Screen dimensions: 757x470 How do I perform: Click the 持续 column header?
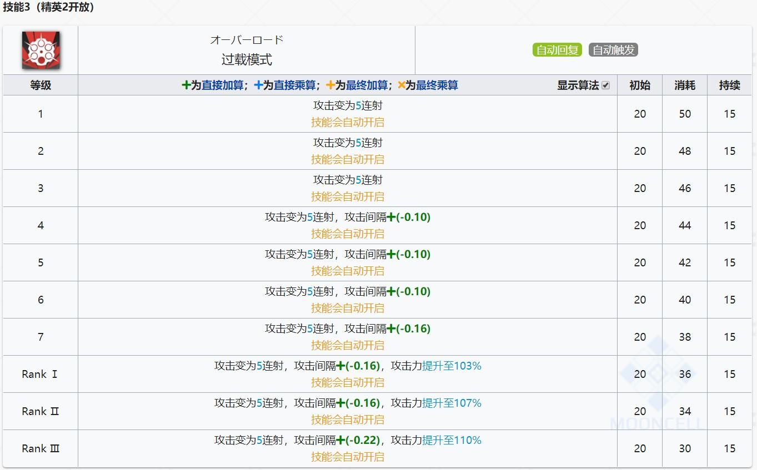pos(729,85)
